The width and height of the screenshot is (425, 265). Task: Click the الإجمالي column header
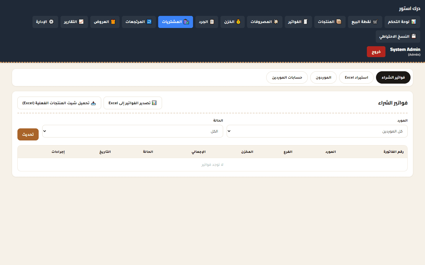pos(199,152)
